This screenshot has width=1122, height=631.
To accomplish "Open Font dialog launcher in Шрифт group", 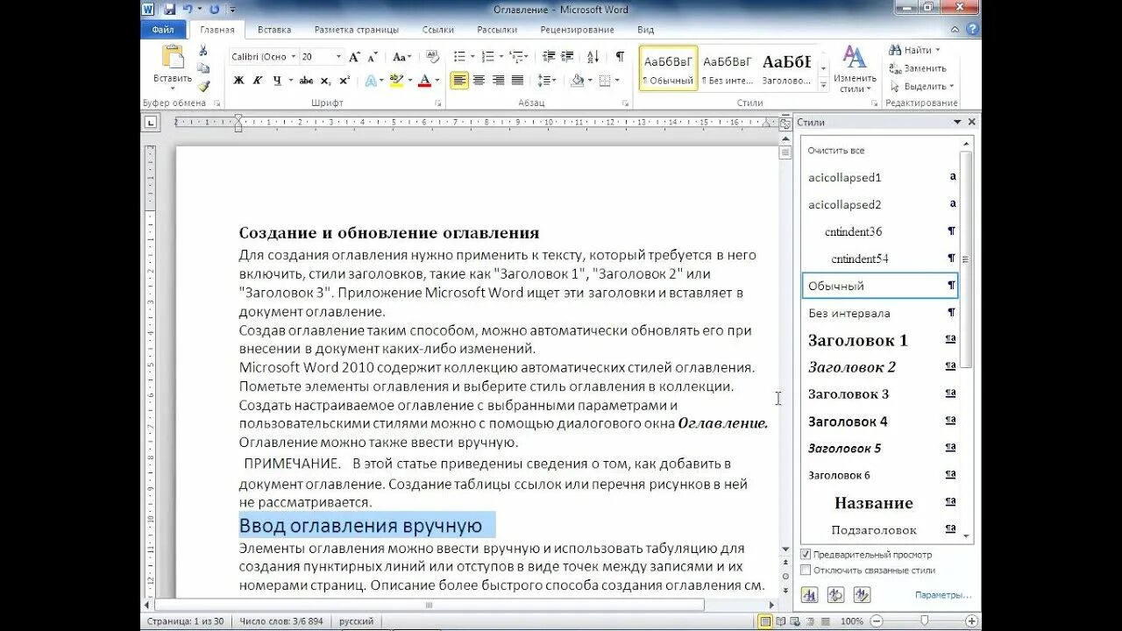I will 438,103.
